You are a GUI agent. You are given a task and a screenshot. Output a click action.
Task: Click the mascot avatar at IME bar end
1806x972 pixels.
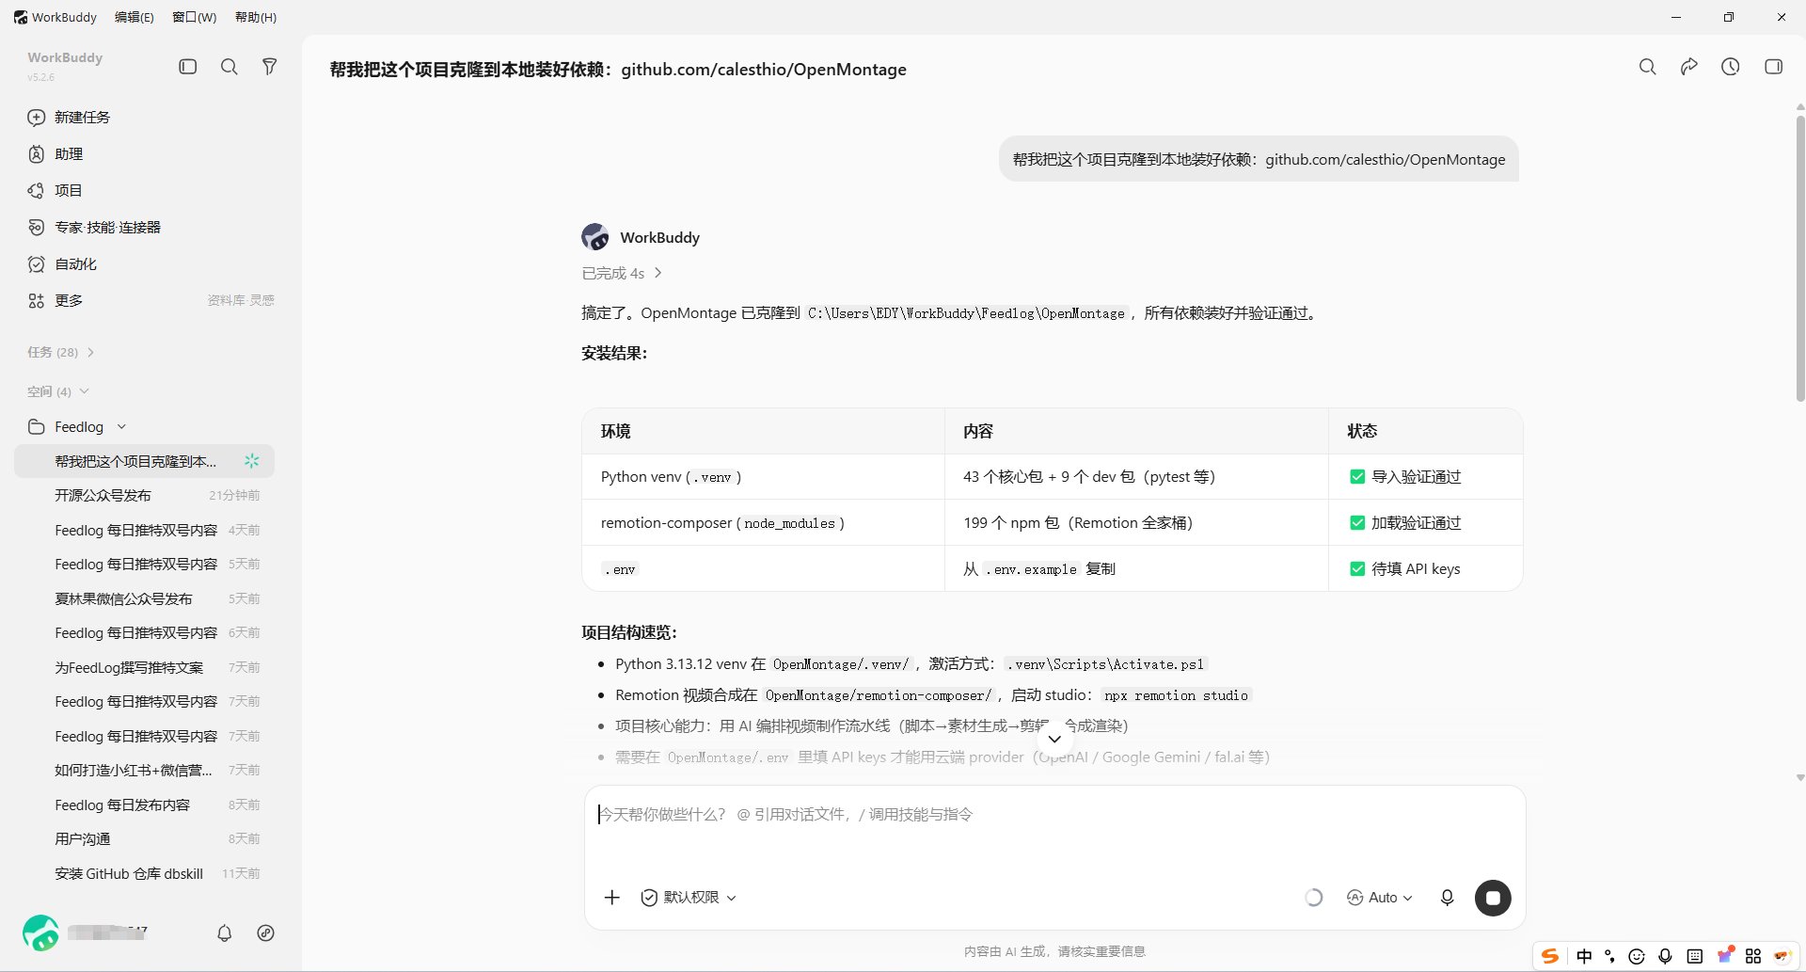point(1782,956)
